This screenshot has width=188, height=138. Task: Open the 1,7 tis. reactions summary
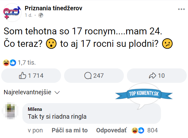27,63
